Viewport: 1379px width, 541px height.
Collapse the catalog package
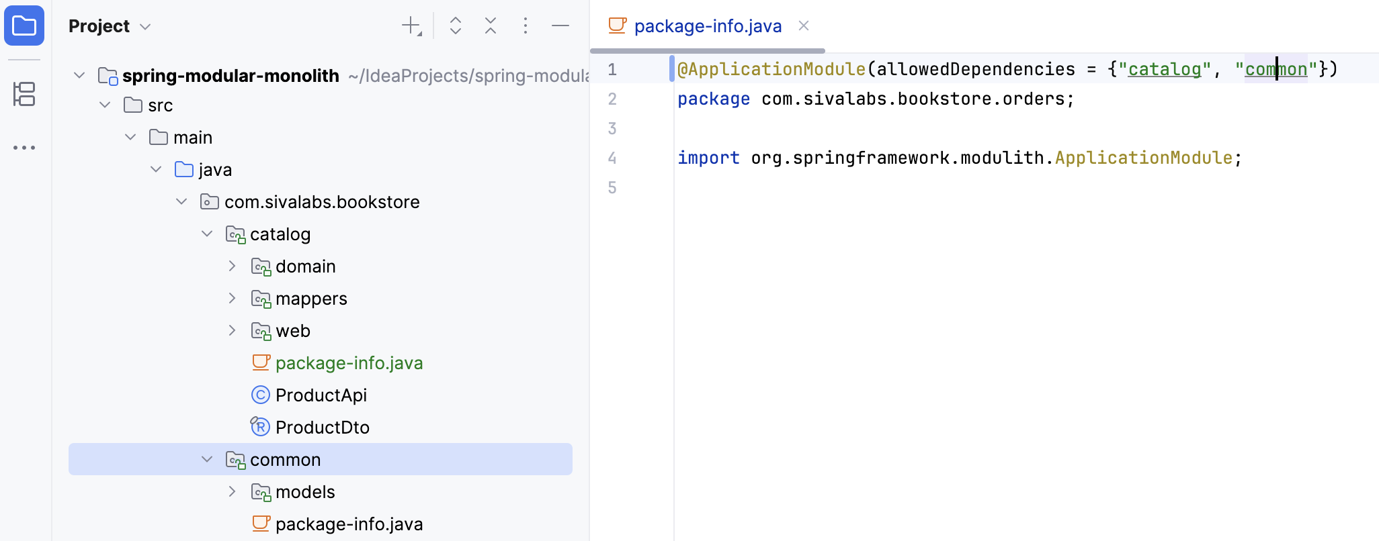(207, 234)
